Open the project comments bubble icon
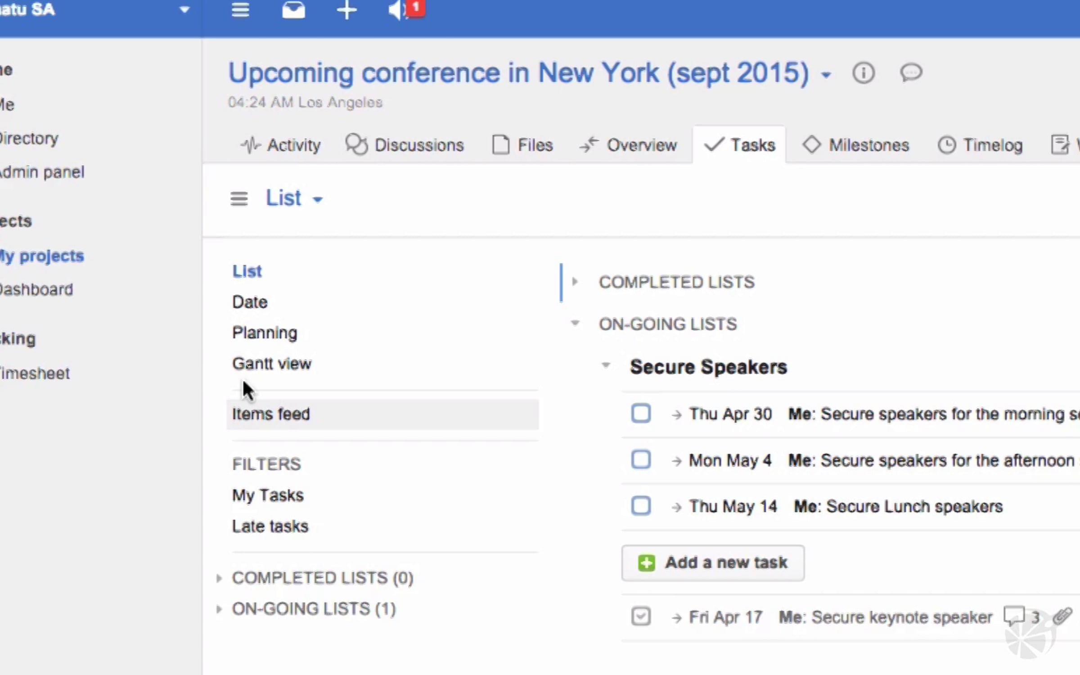Image resolution: width=1080 pixels, height=675 pixels. tap(911, 73)
